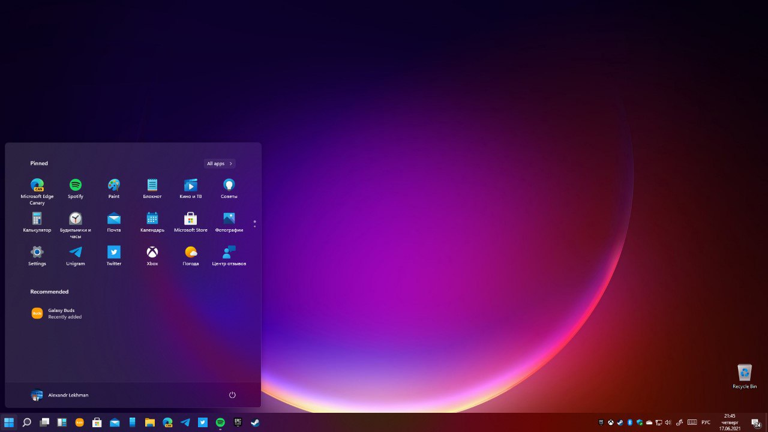Open Task View on the taskbar
The height and width of the screenshot is (432, 768).
[x=44, y=422]
